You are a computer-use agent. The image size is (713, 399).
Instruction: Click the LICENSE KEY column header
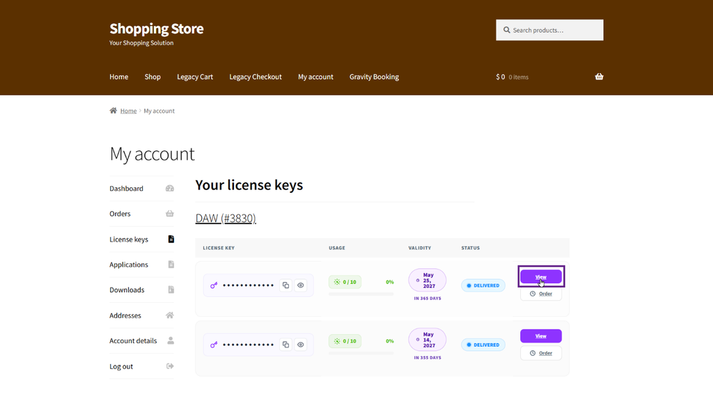[219, 248]
